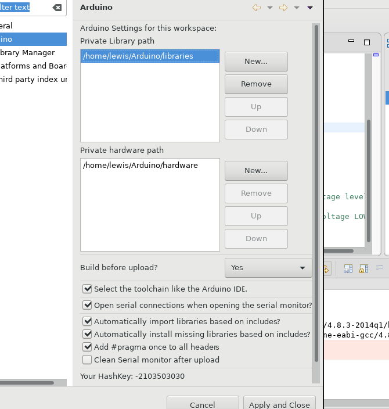Click the console scroll lock icon
This screenshot has width=389, height=409.
tap(363, 268)
